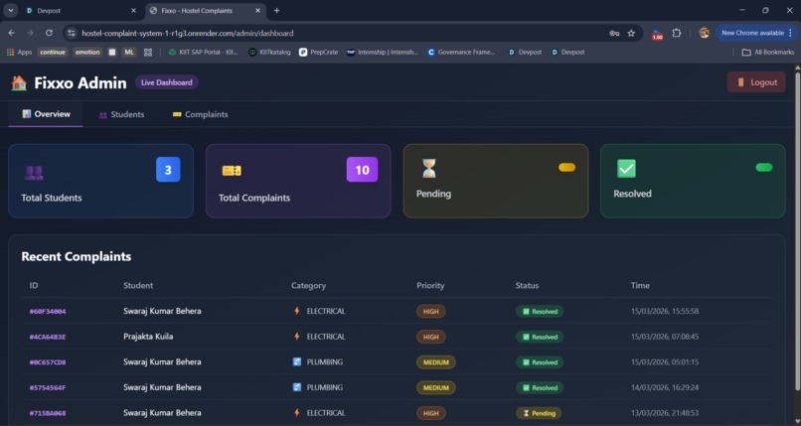This screenshot has height=426, width=801.
Task: Click the plumbing icon in #0C657CD8 row
Action: pos(297,361)
